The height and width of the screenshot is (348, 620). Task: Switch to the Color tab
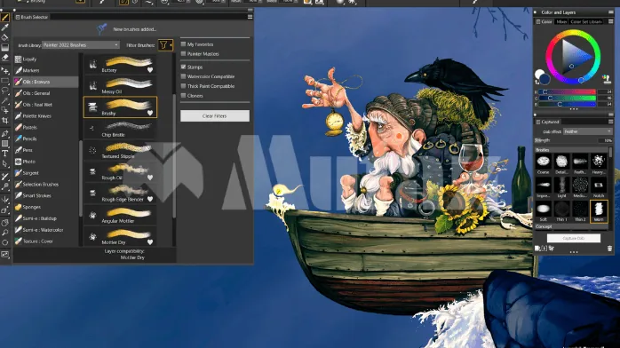pos(544,21)
